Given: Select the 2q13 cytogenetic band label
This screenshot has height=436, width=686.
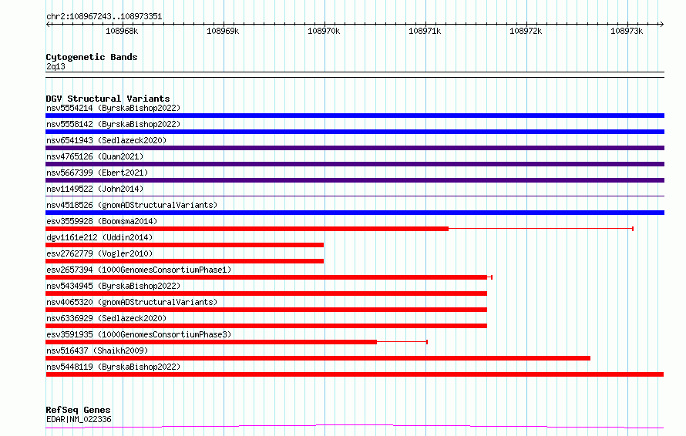Looking at the screenshot, I should click(55, 66).
